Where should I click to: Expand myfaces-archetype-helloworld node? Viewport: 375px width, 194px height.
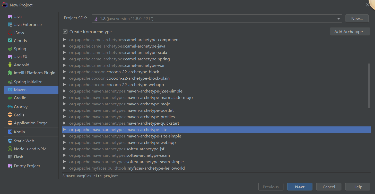click(x=64, y=168)
